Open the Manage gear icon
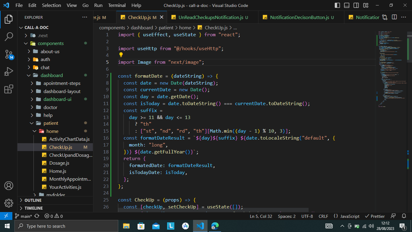The height and width of the screenshot is (232, 412). pyautogui.click(x=9, y=203)
